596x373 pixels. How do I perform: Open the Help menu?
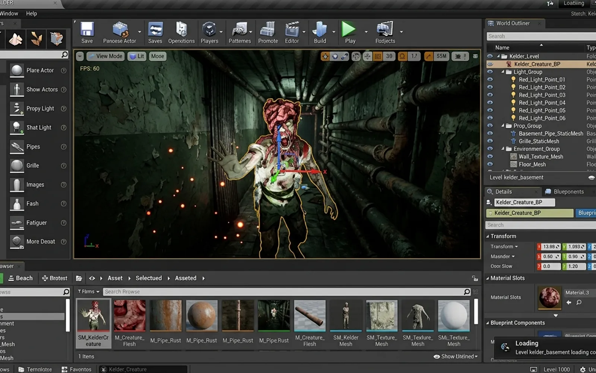31,13
